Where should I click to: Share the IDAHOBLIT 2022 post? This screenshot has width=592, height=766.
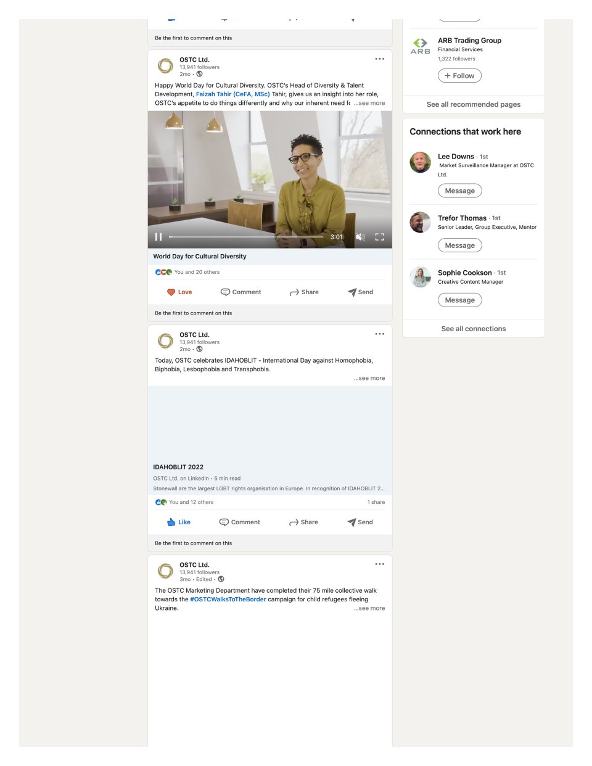coord(303,522)
